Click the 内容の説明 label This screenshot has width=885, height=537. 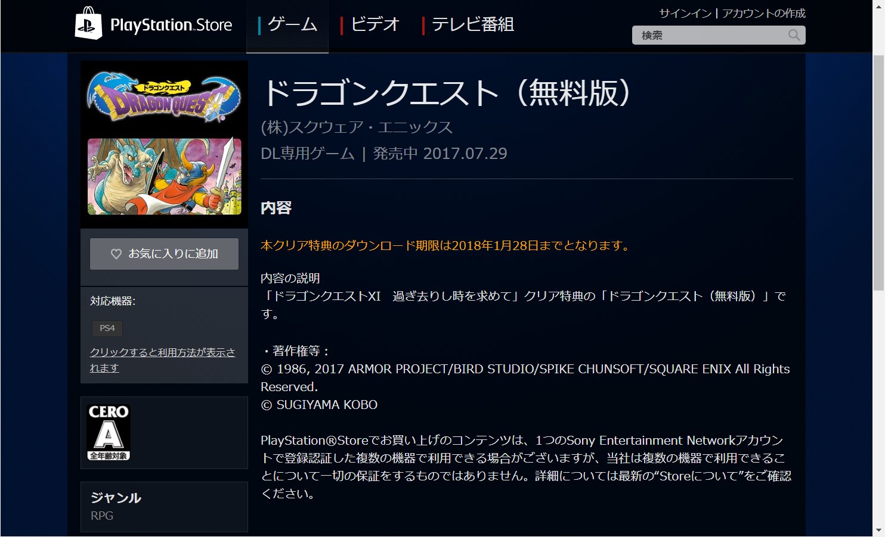click(290, 278)
